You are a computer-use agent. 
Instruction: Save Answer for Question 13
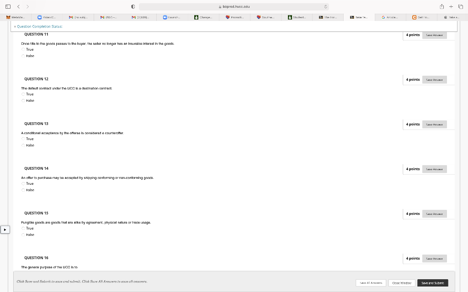434,125
